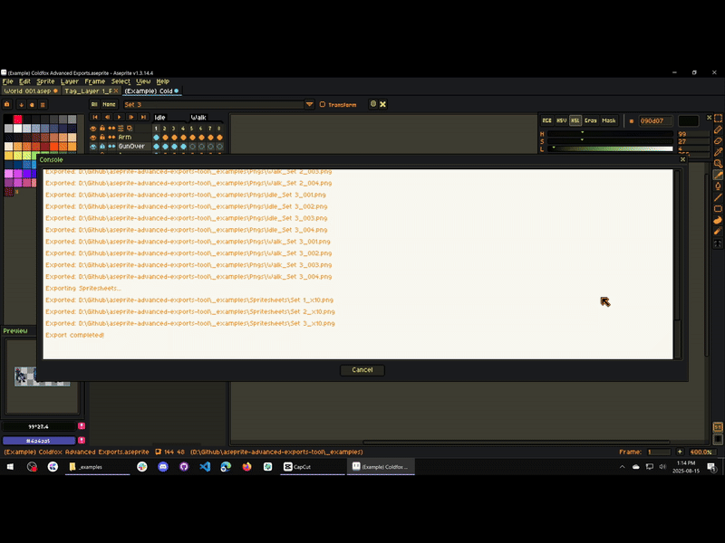Image resolution: width=725 pixels, height=543 pixels.
Task: Select the Rectangle shape tool
Action: click(x=718, y=209)
